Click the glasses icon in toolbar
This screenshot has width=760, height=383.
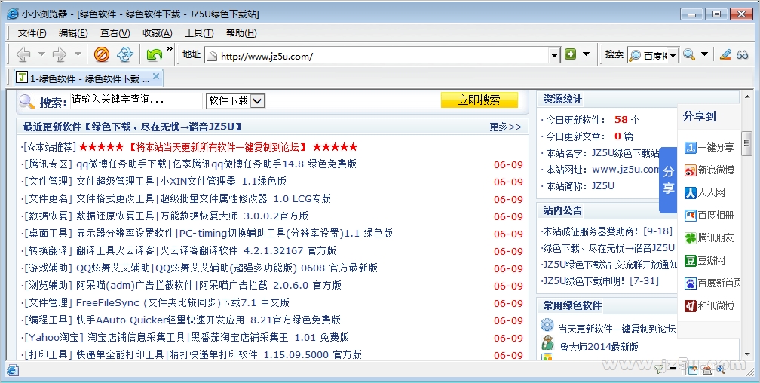tap(742, 54)
